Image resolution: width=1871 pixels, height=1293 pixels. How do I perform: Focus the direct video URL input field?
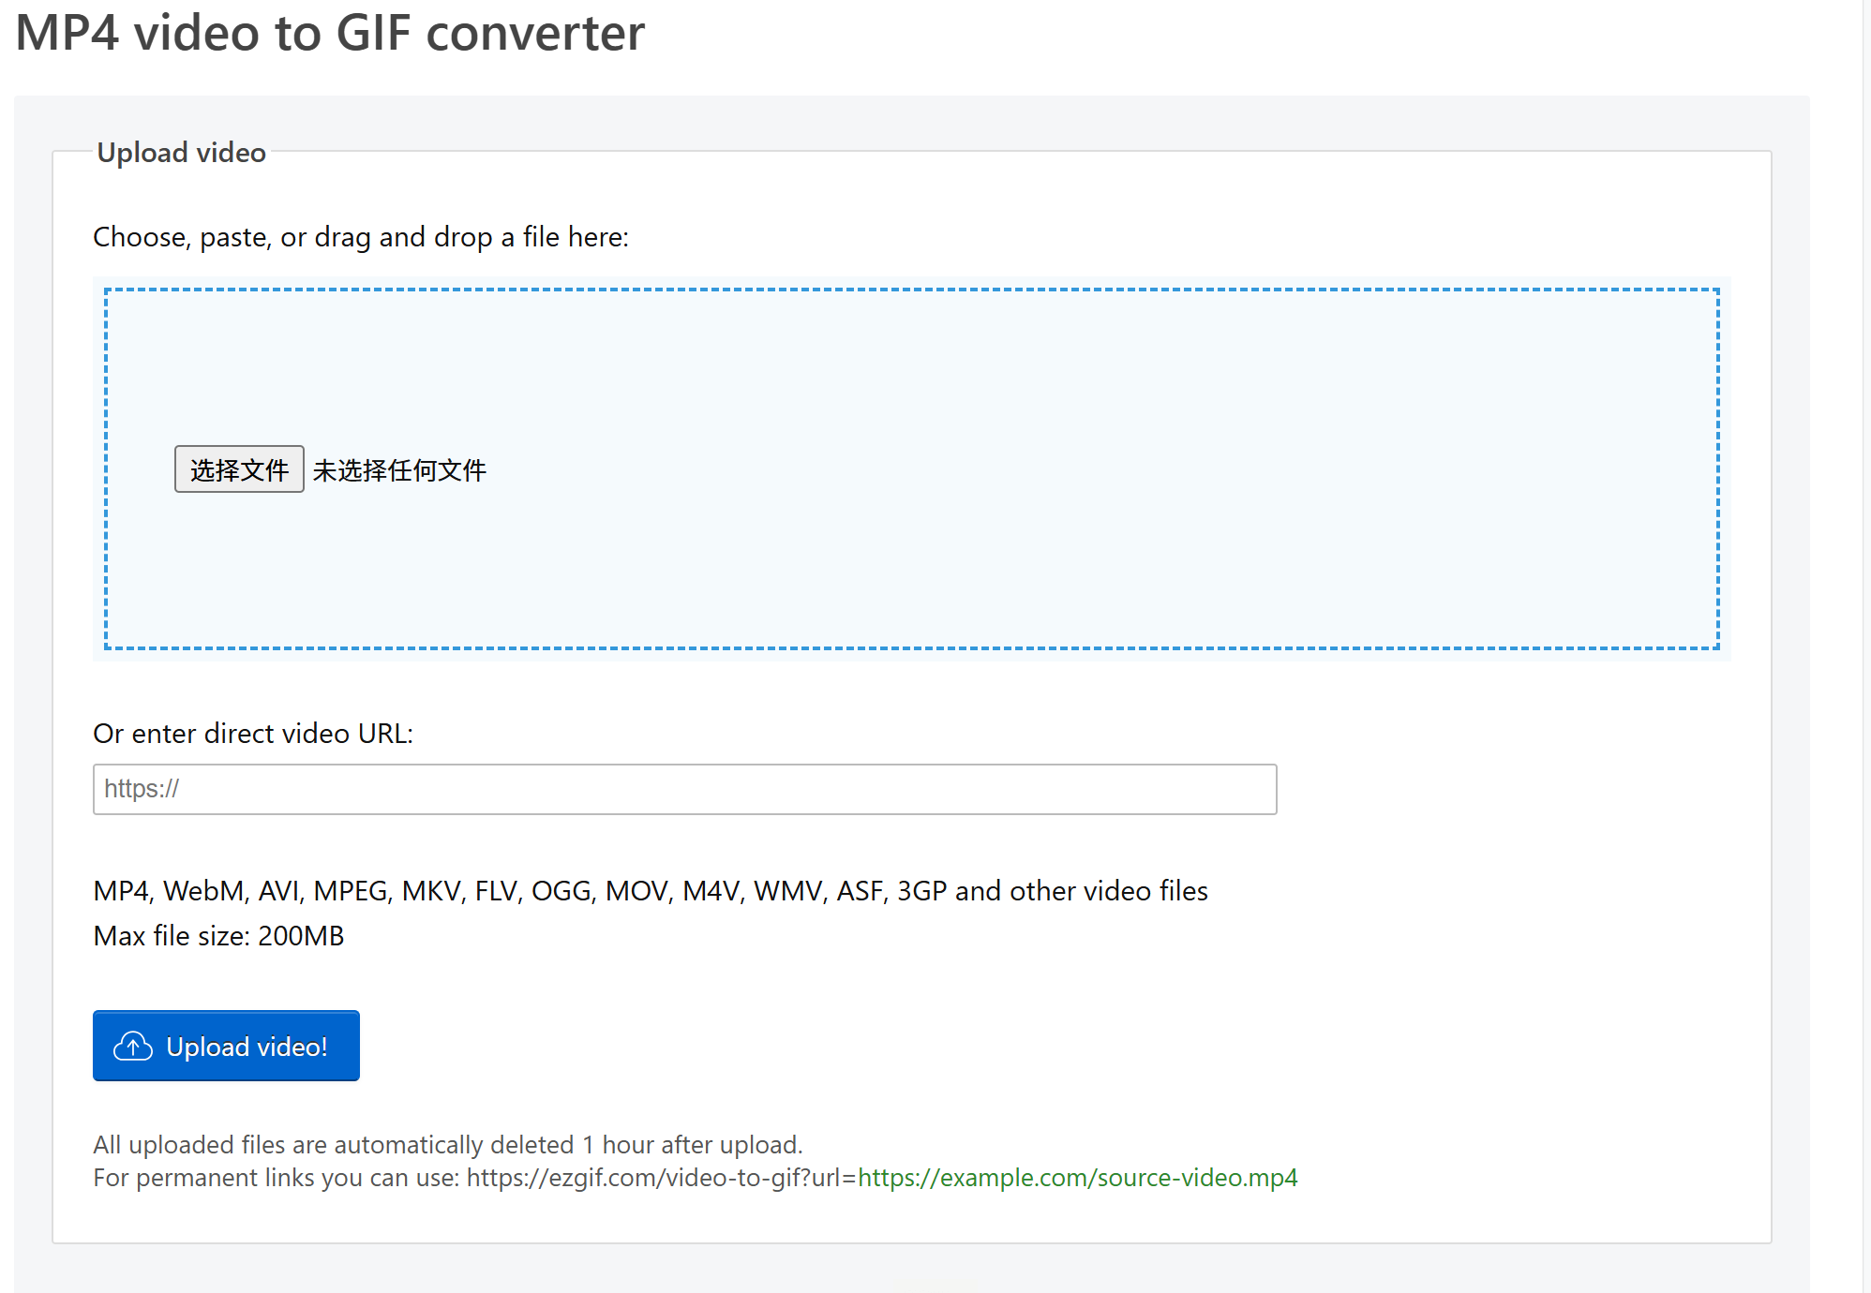[684, 789]
